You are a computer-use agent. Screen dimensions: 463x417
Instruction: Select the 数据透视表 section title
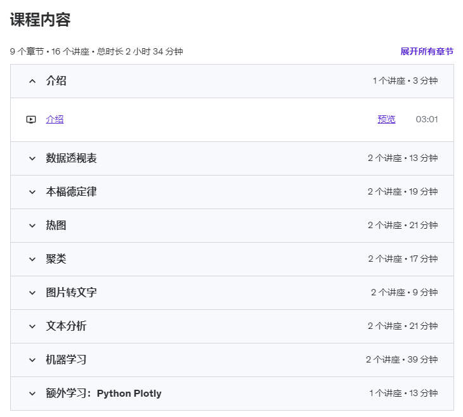click(71, 158)
